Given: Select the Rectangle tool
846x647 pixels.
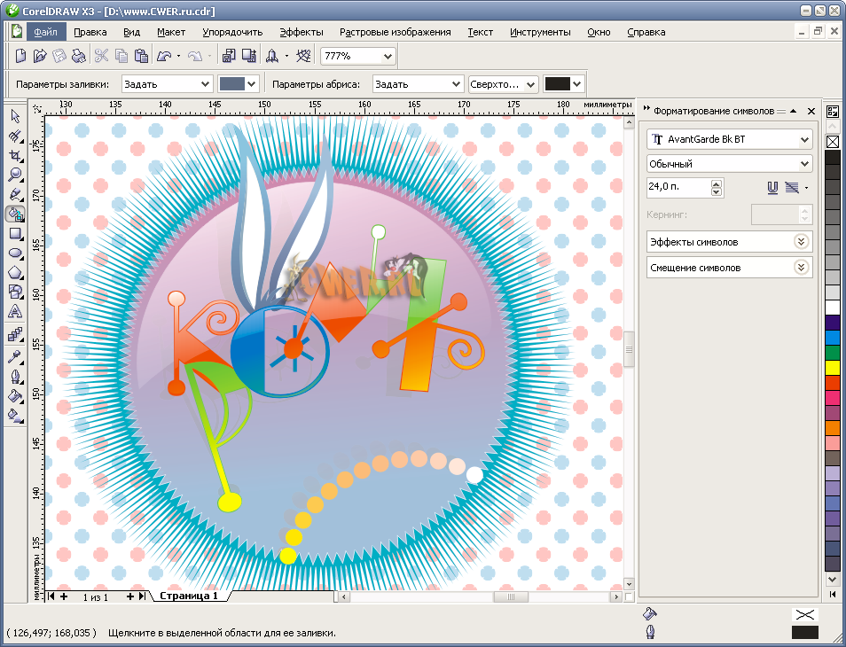Looking at the screenshot, I should pyautogui.click(x=15, y=233).
